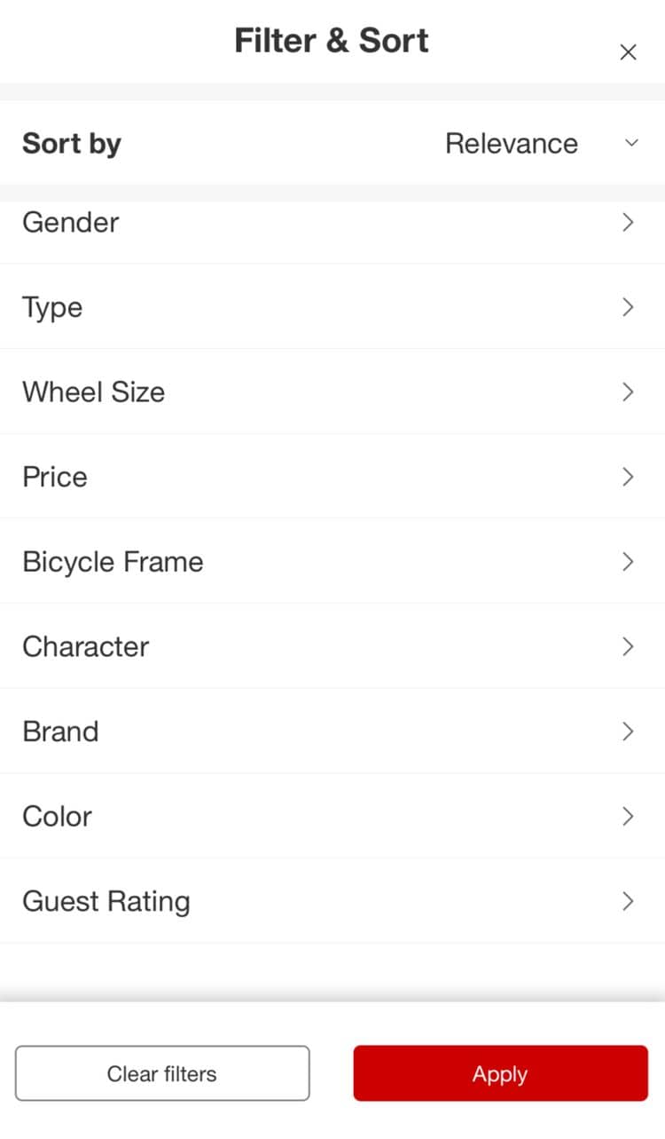Expand the Wheel Size filter
665x1139 pixels.
click(x=94, y=392)
